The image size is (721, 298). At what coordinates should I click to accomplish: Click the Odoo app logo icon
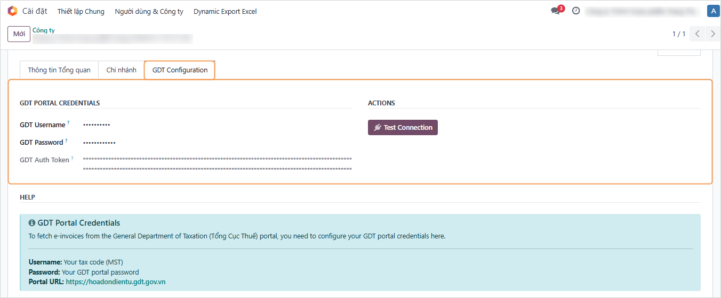tap(12, 11)
